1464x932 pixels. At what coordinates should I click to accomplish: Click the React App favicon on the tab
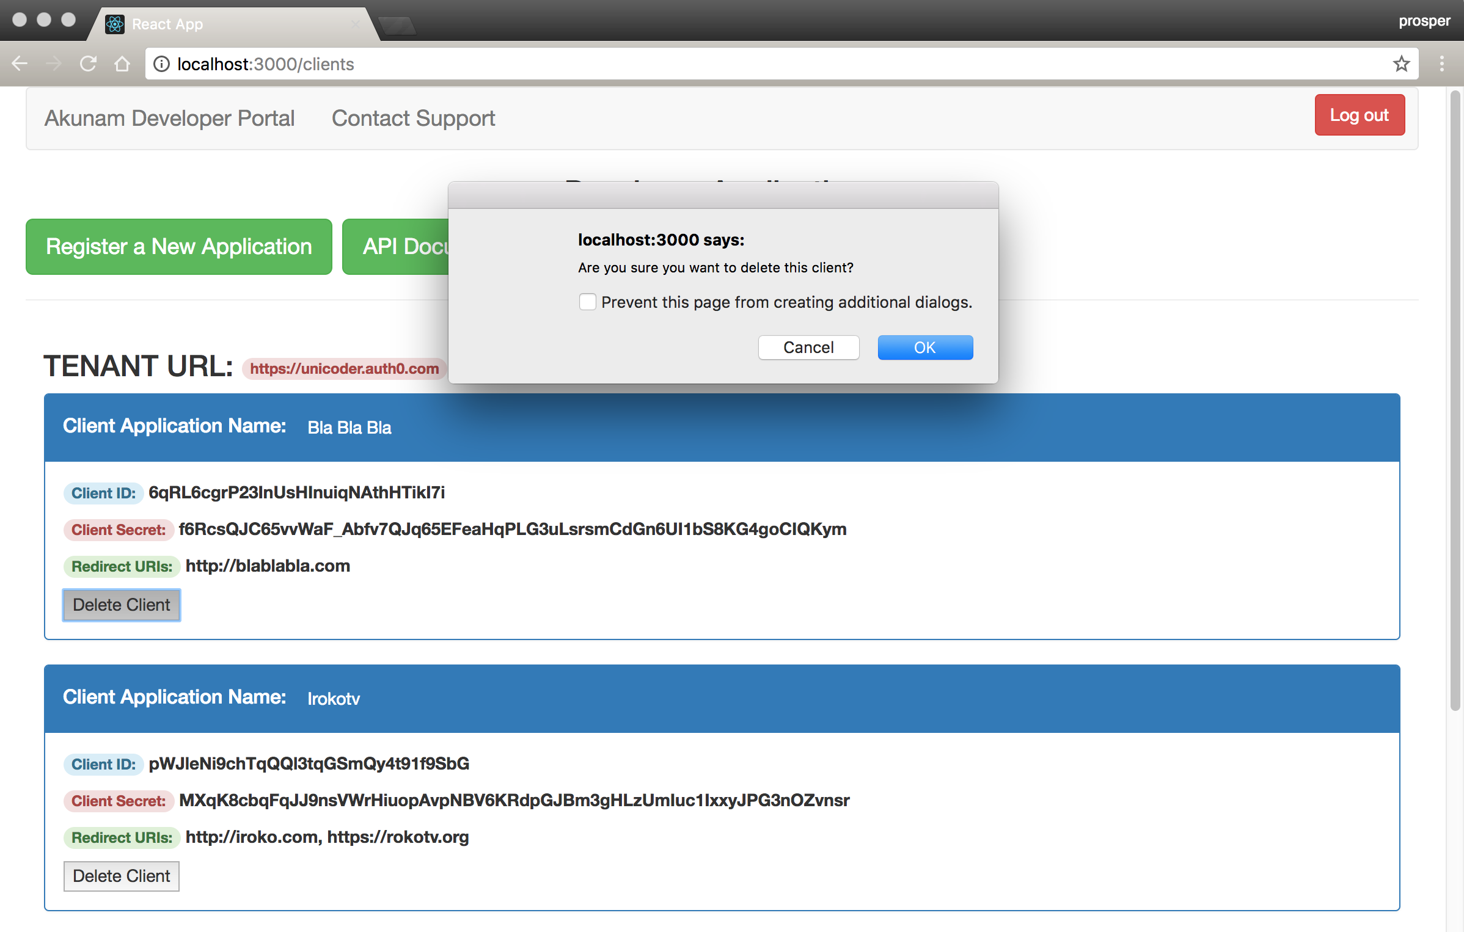pyautogui.click(x=114, y=24)
